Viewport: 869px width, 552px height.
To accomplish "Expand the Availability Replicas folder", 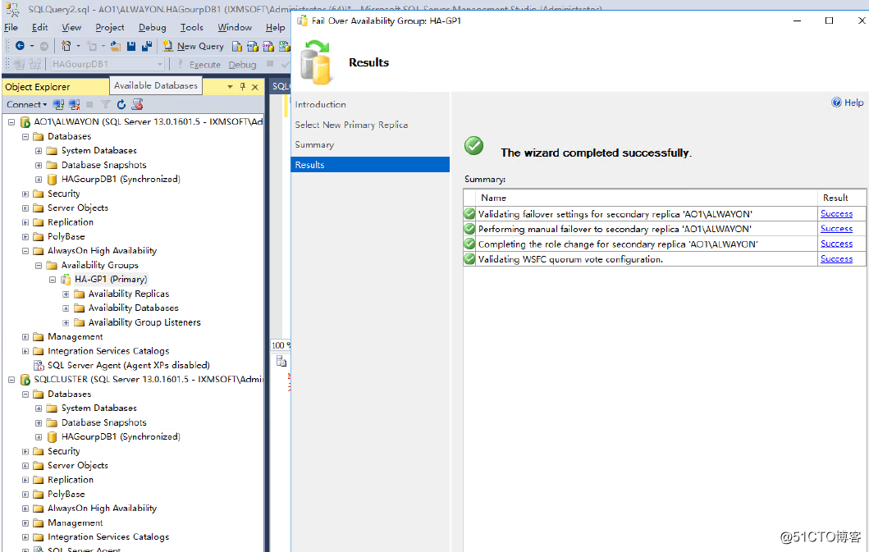I will click(66, 294).
